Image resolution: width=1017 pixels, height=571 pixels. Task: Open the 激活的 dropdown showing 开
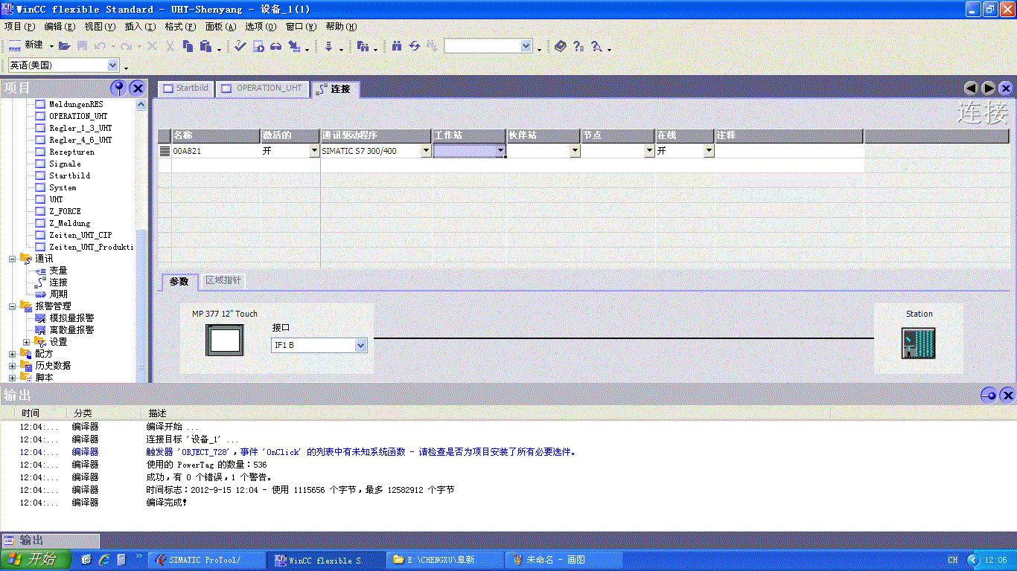pyautogui.click(x=314, y=151)
